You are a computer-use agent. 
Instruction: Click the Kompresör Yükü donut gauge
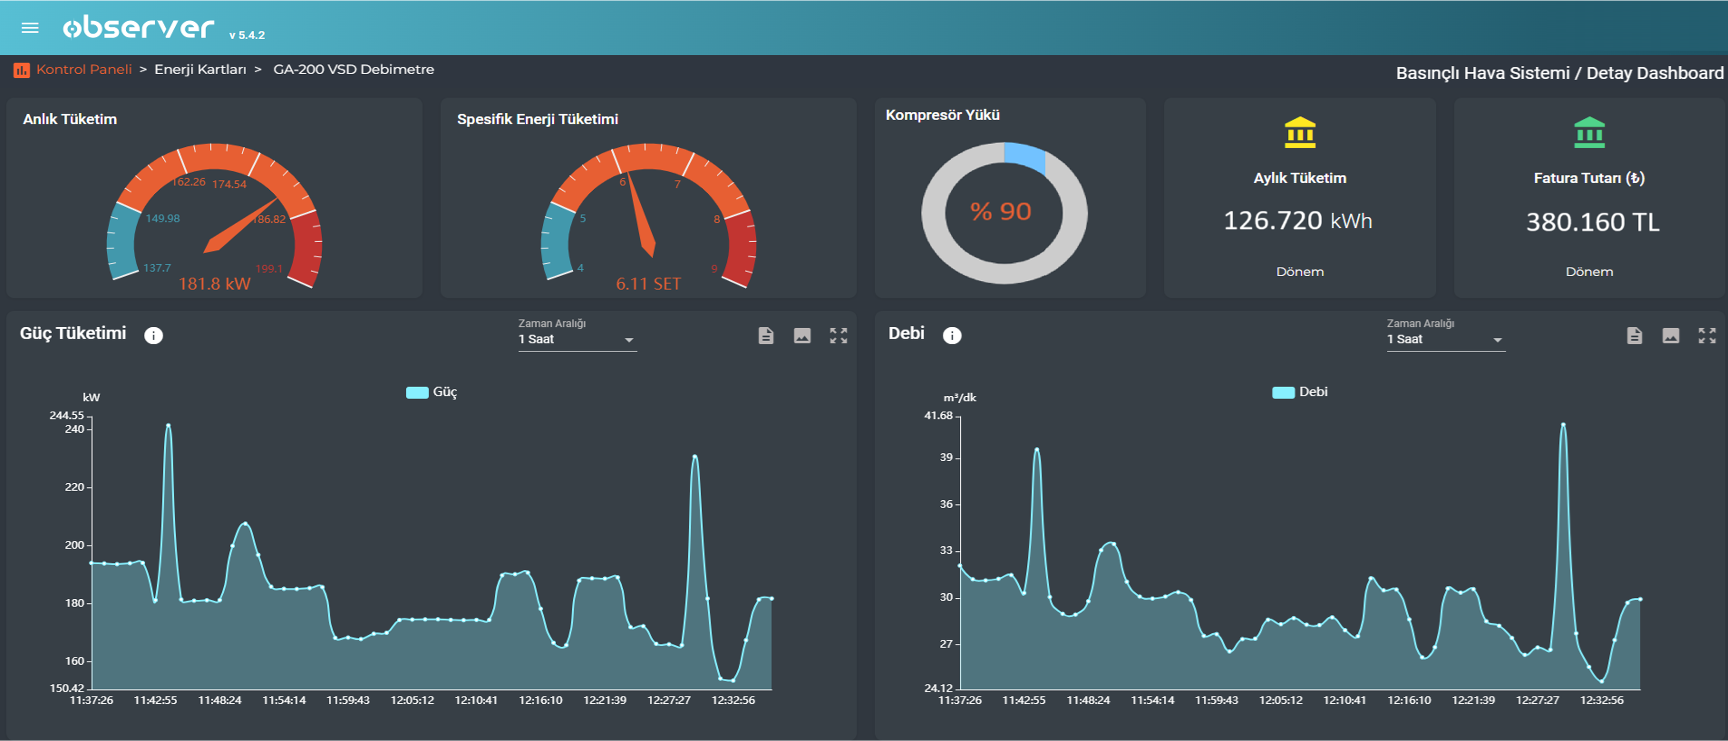(x=1004, y=213)
